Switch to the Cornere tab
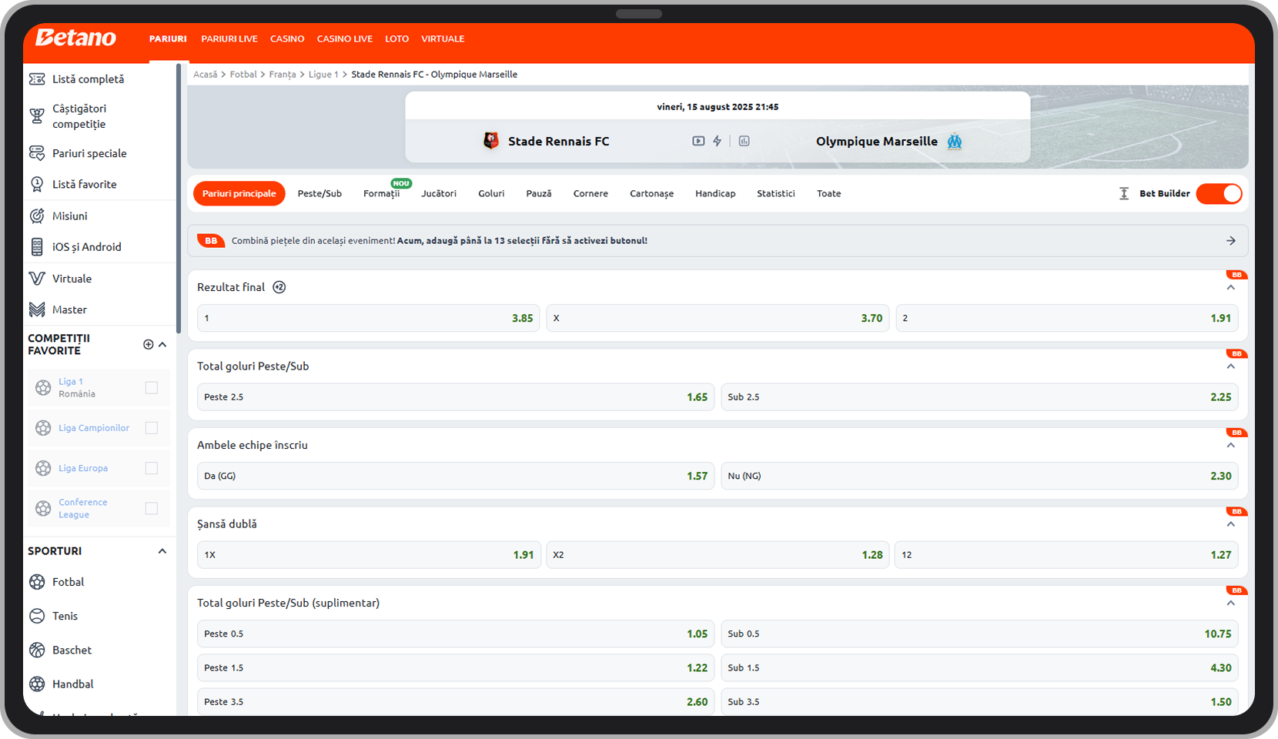 click(x=590, y=193)
